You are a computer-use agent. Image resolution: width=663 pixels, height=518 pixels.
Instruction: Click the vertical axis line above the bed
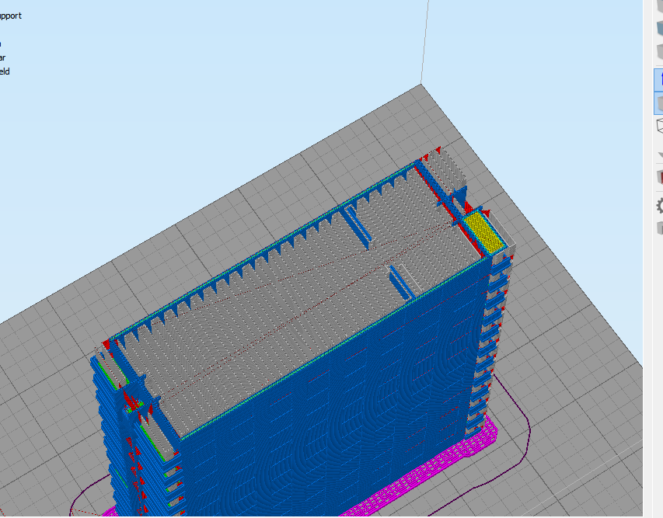click(424, 39)
